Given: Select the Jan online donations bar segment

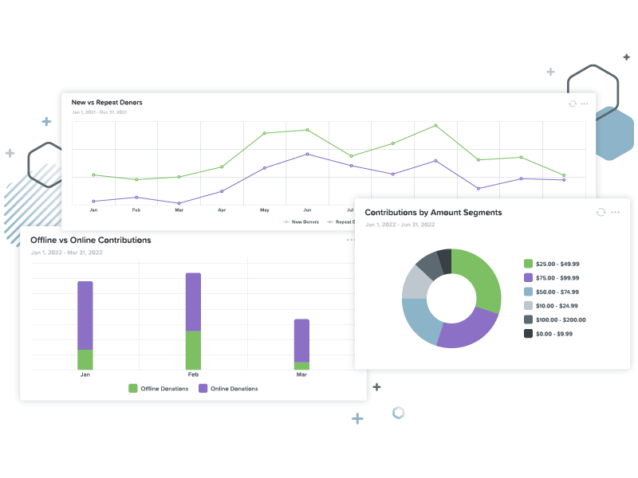Looking at the screenshot, I should click(85, 315).
